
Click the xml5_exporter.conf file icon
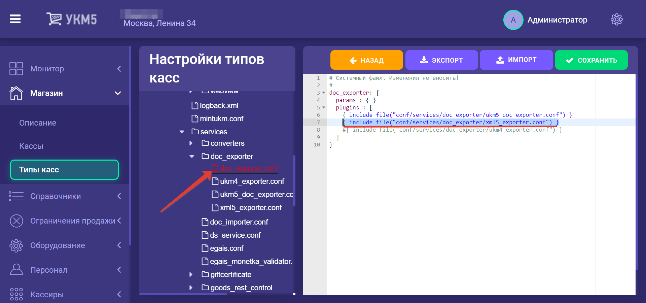pyautogui.click(x=215, y=208)
